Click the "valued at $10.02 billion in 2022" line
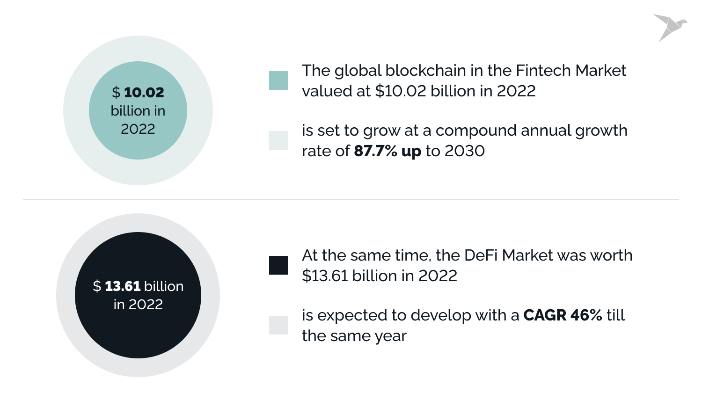Image resolution: width=702 pixels, height=393 pixels. pyautogui.click(x=418, y=91)
